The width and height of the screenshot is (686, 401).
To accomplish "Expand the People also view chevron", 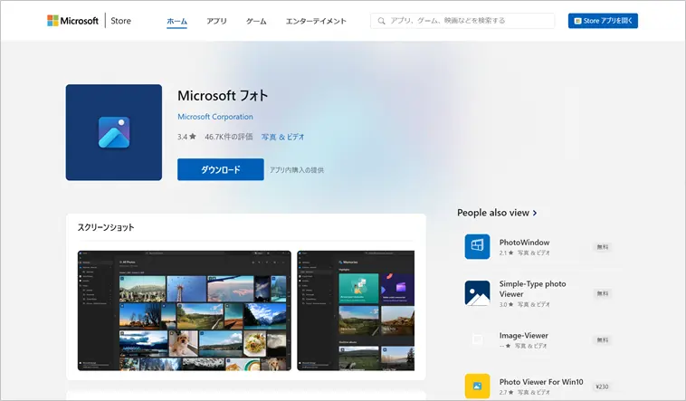I will (x=535, y=213).
